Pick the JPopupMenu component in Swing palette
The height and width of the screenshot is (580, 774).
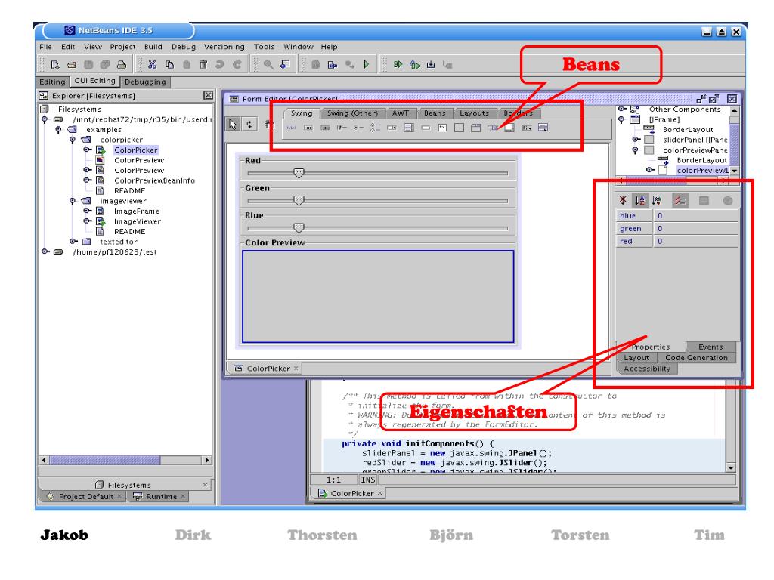click(543, 128)
